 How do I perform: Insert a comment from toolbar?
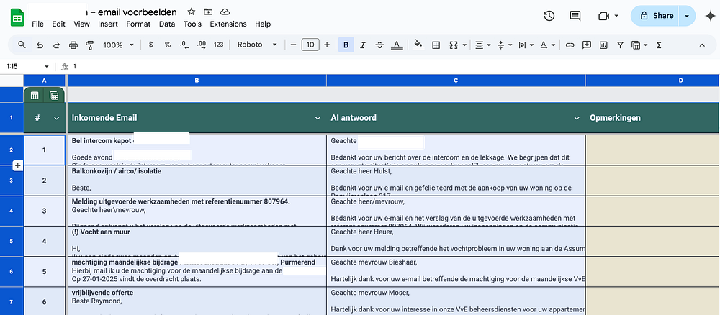tap(586, 45)
